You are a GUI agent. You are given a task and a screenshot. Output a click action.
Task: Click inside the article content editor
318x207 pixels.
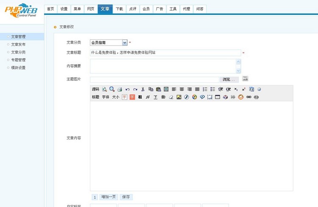pos(192,146)
